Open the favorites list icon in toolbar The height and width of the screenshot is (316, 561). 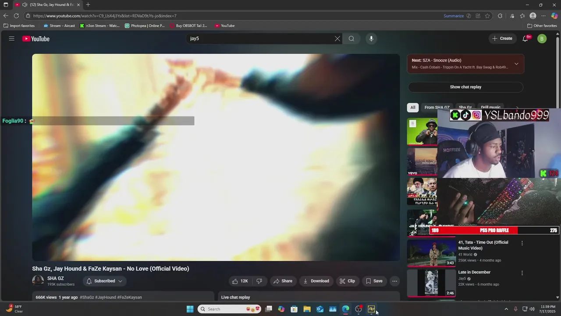(x=522, y=16)
